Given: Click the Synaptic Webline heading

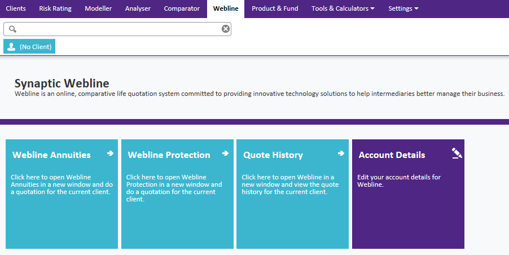Looking at the screenshot, I should 62,83.
